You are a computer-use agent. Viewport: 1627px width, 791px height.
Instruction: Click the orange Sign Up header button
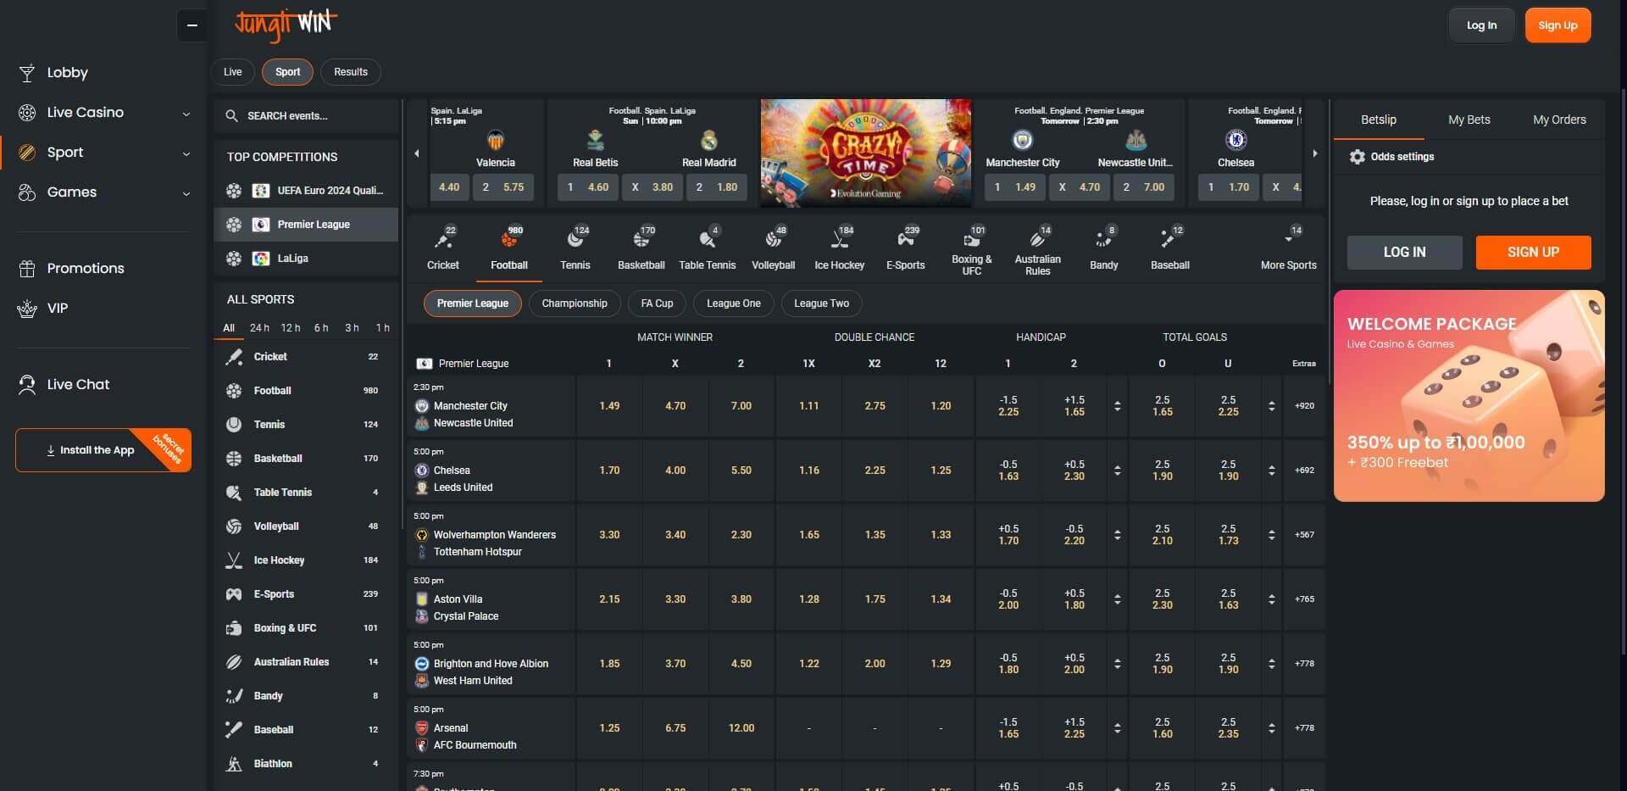pos(1557,25)
